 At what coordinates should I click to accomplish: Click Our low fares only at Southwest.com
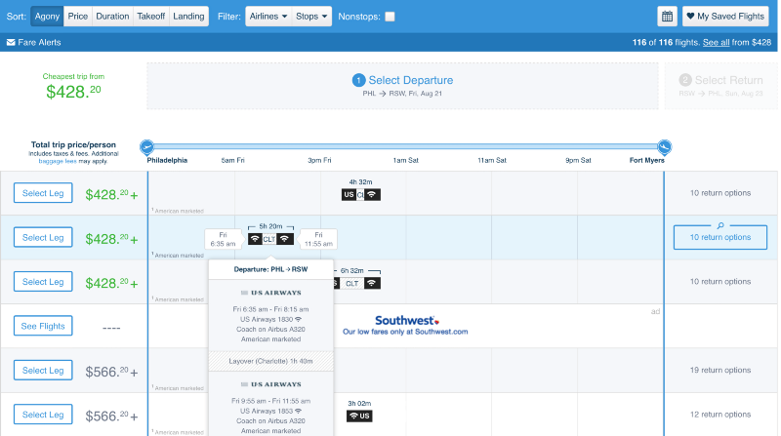pos(405,332)
